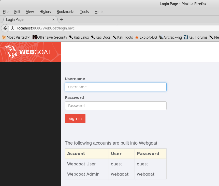Close the Login Page tab

[53, 20]
